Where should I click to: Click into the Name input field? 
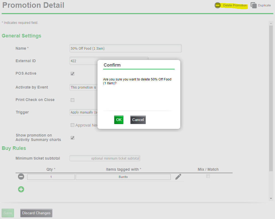tap(125, 48)
